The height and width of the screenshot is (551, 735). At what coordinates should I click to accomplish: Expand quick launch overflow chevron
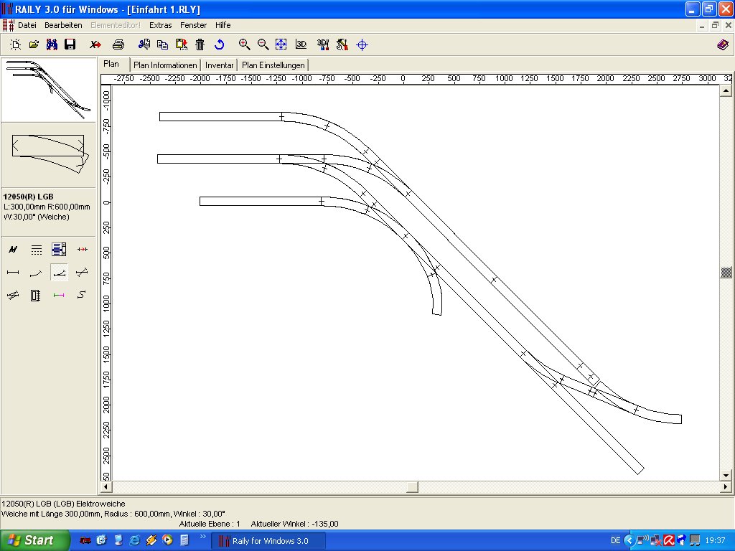202,537
